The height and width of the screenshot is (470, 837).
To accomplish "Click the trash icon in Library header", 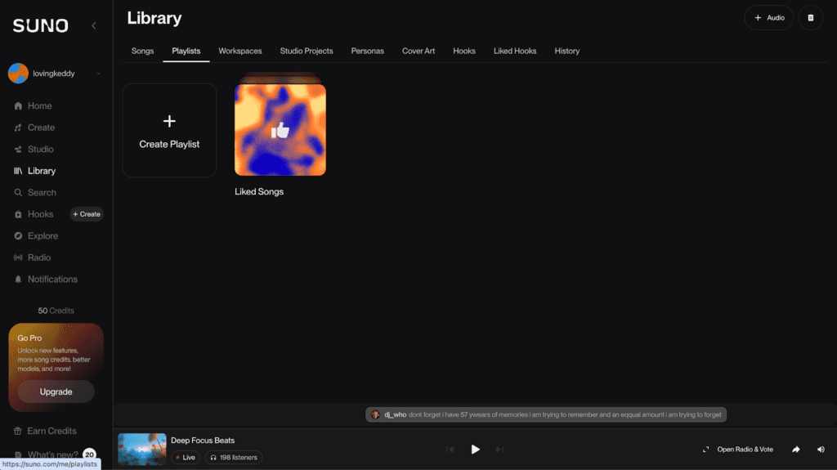I will tap(810, 17).
